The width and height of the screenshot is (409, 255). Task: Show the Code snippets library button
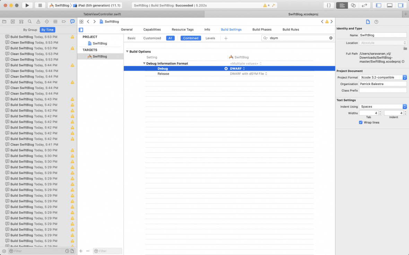point(329,5)
